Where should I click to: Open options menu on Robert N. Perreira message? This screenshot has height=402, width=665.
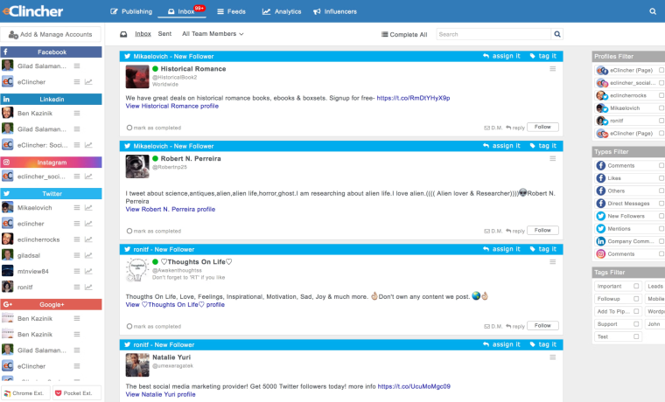pyautogui.click(x=553, y=158)
